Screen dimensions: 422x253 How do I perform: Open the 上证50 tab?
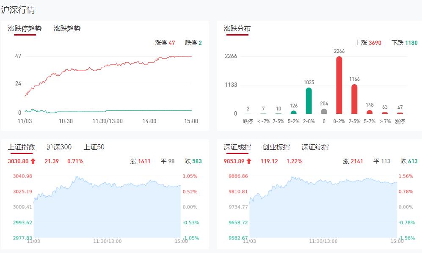(x=94, y=147)
